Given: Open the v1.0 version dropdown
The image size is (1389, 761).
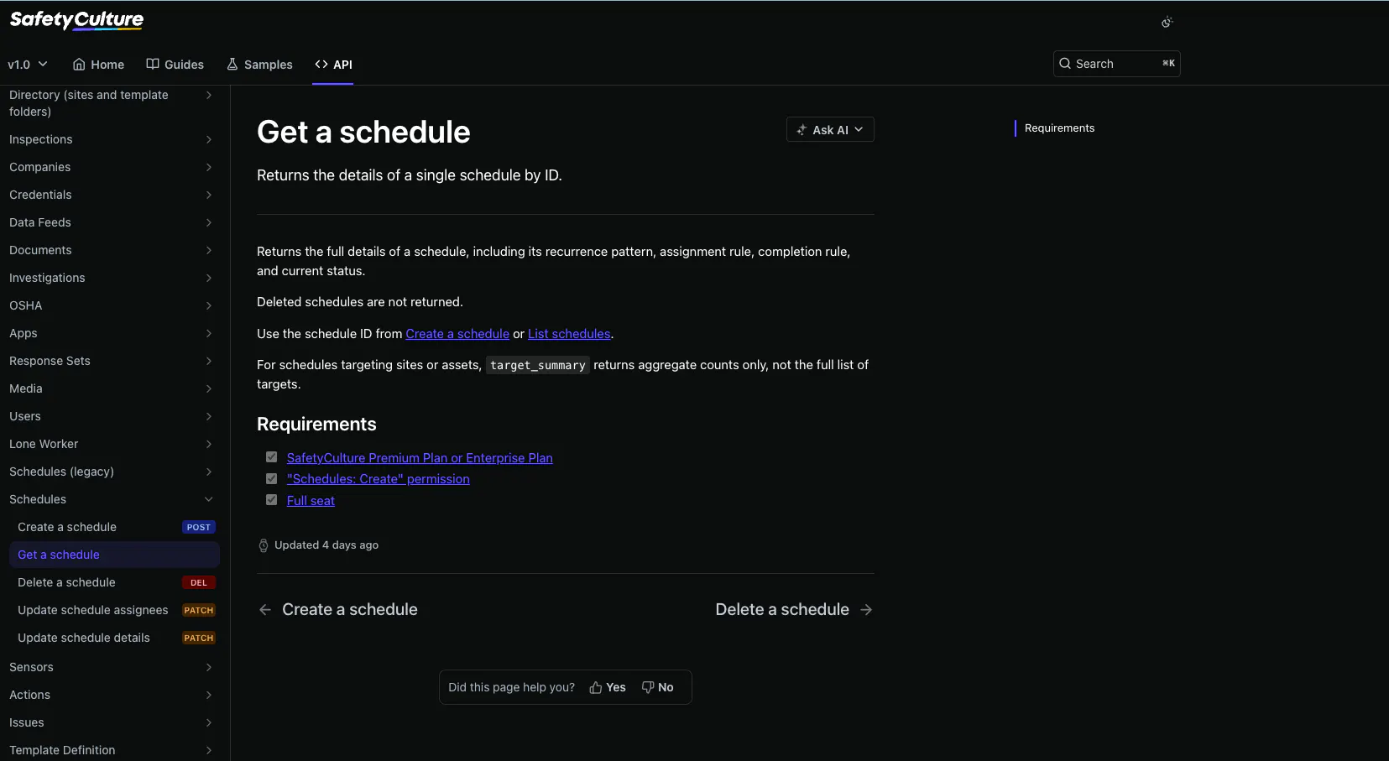Looking at the screenshot, I should click(28, 65).
